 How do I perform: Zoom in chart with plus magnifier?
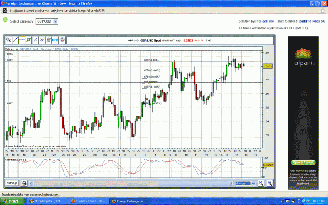click(270, 184)
